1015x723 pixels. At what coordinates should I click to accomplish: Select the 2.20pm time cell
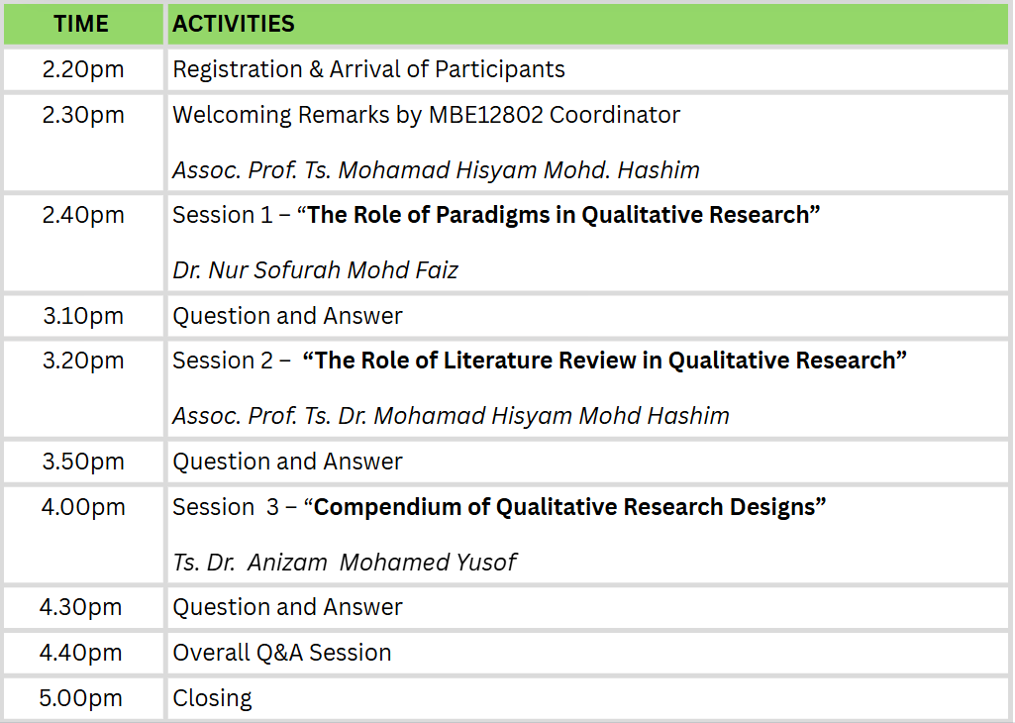tap(82, 69)
